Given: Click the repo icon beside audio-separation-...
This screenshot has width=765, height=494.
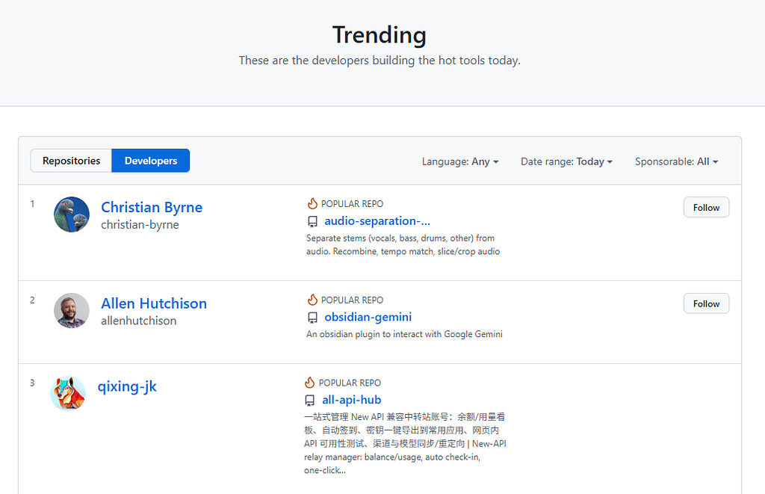Looking at the screenshot, I should tap(313, 222).
